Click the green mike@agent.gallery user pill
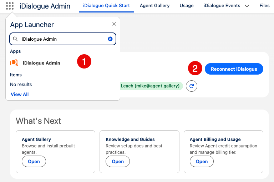The height and width of the screenshot is (182, 274). coord(151,86)
